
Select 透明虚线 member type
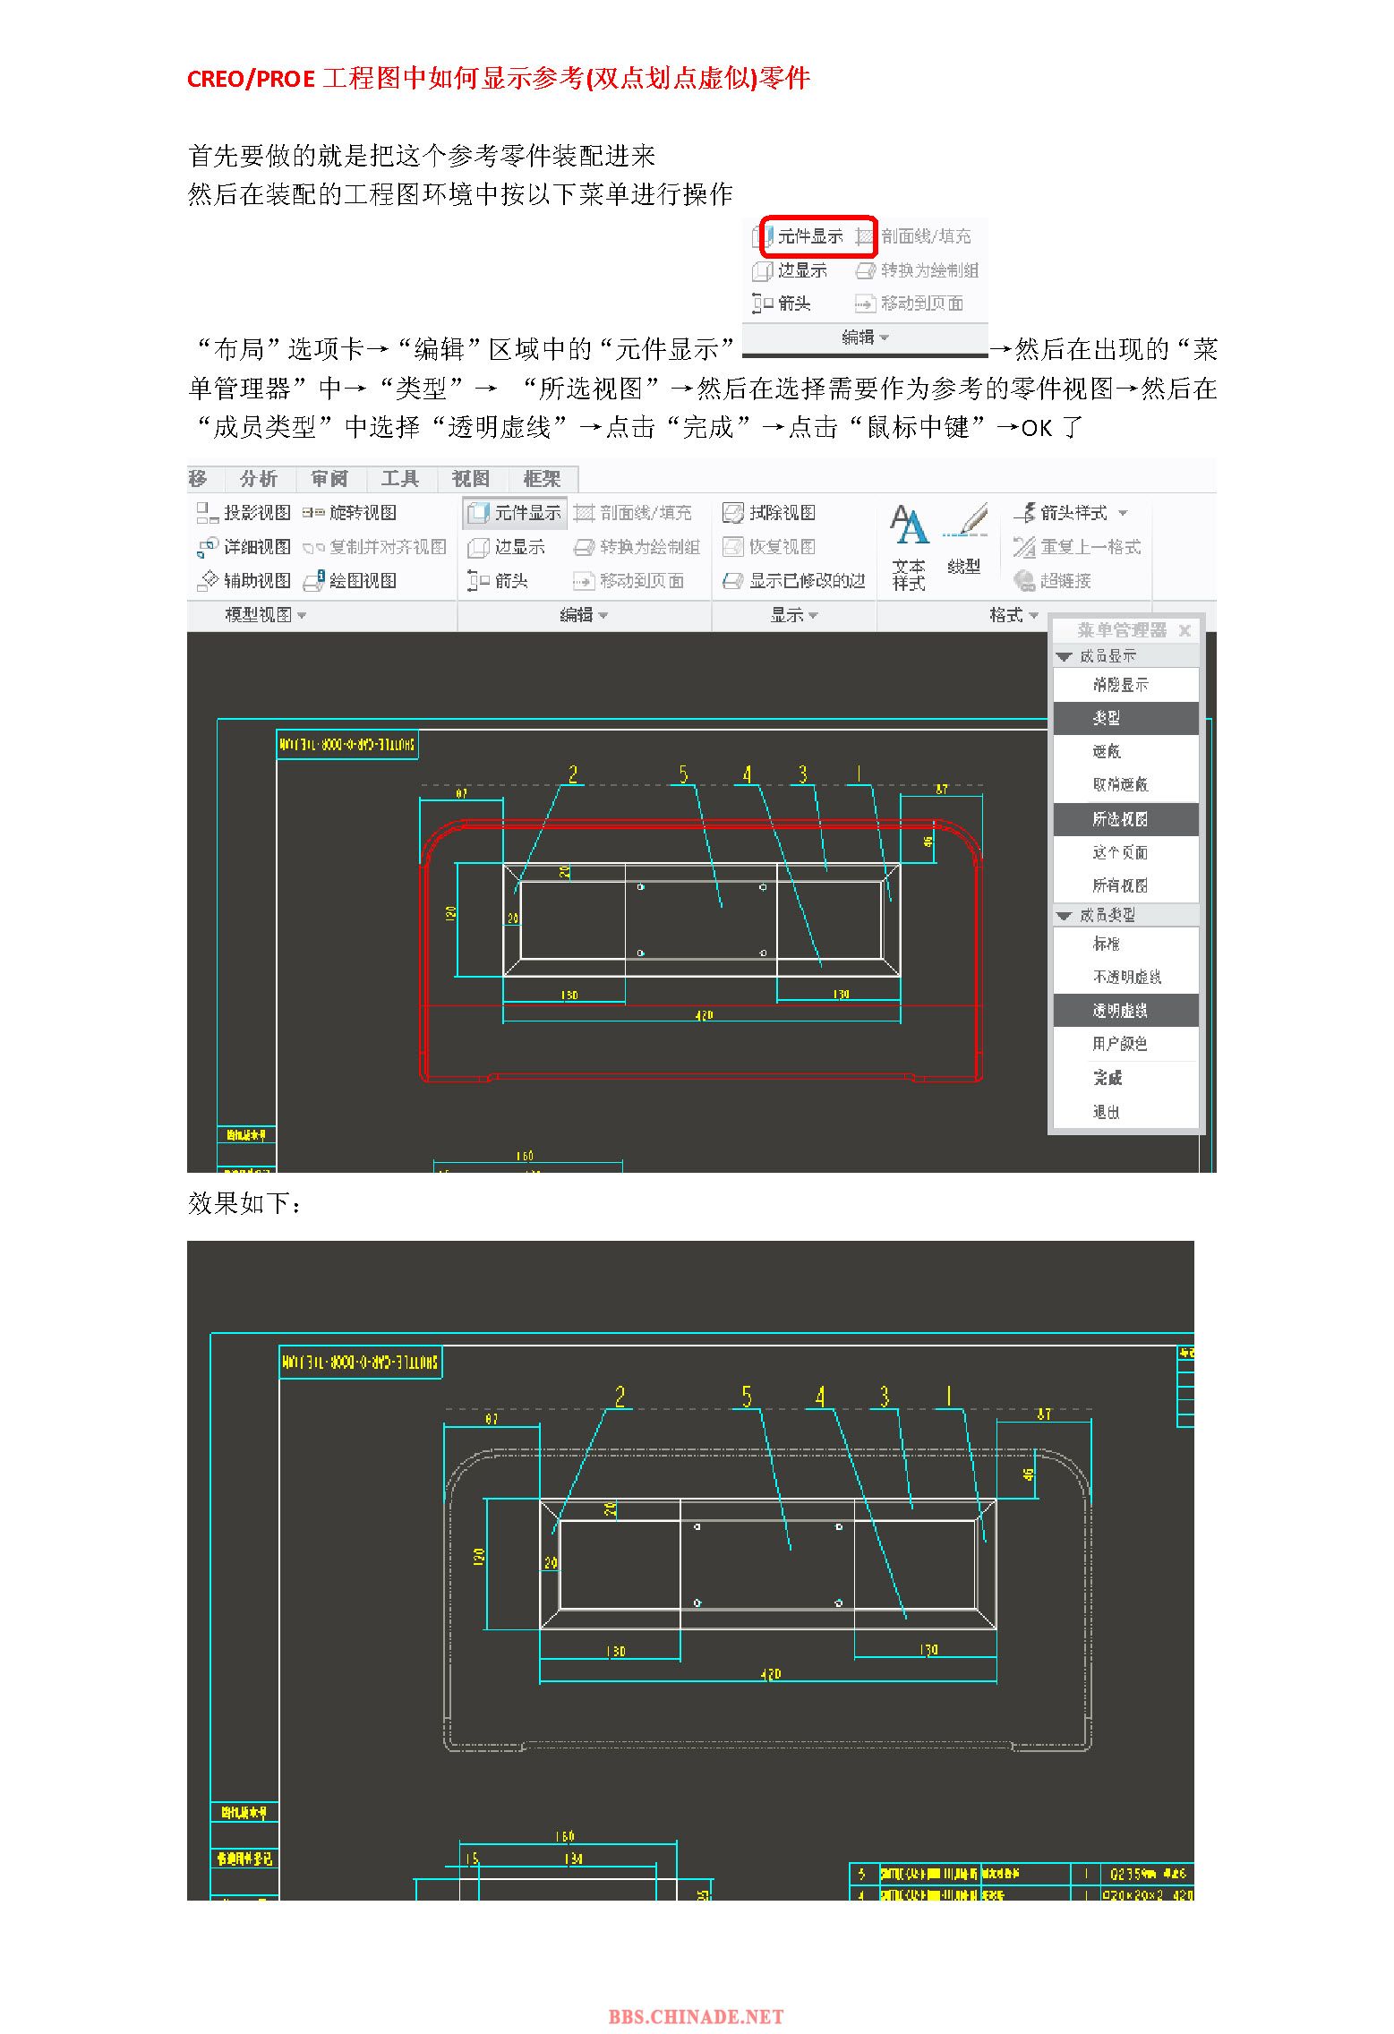point(1125,1011)
